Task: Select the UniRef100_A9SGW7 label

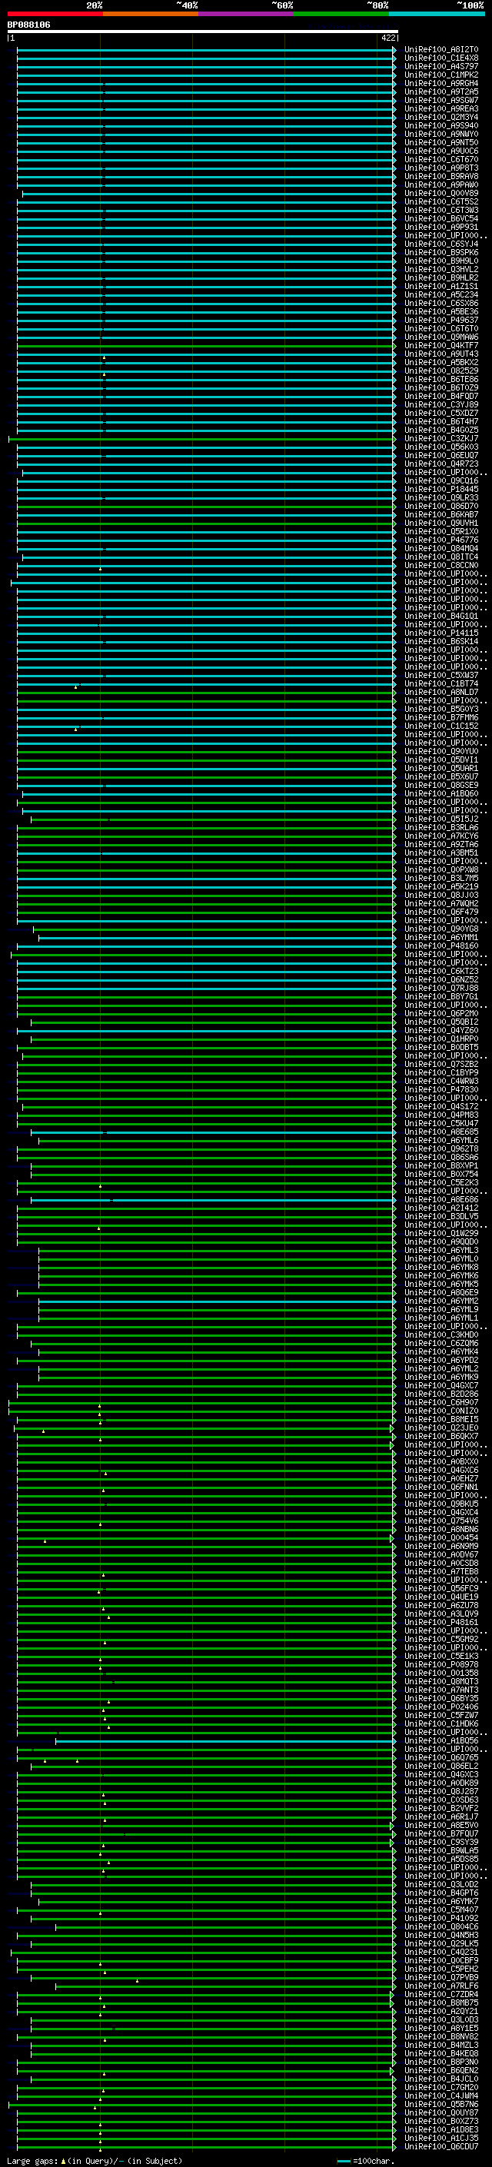Action: (441, 100)
